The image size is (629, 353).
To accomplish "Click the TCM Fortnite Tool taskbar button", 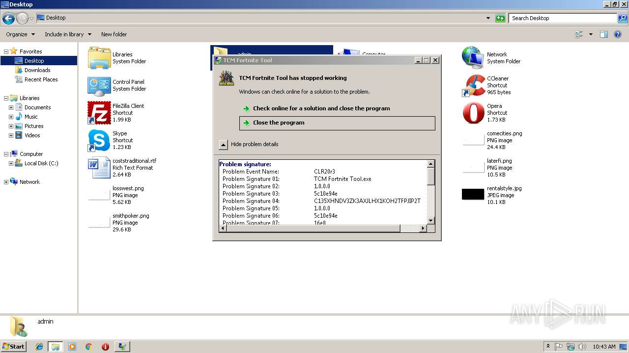I will [122, 347].
